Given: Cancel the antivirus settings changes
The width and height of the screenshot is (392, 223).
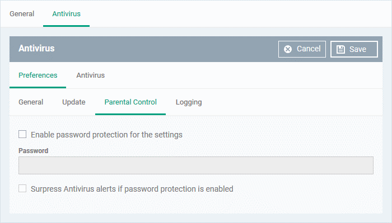Looking at the screenshot, I should 302,49.
